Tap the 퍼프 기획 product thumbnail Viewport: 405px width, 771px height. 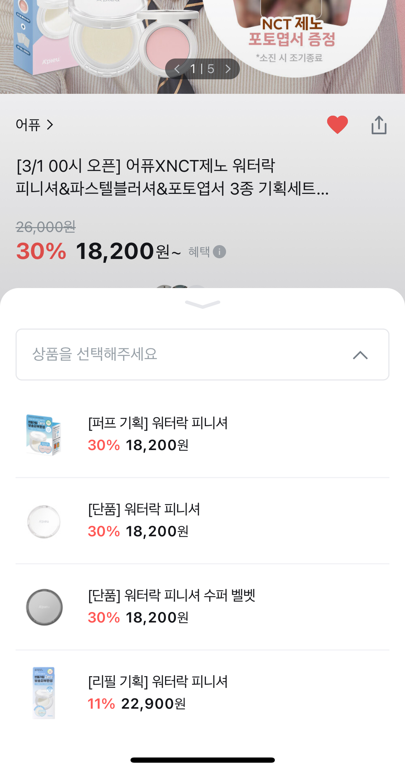(44, 435)
